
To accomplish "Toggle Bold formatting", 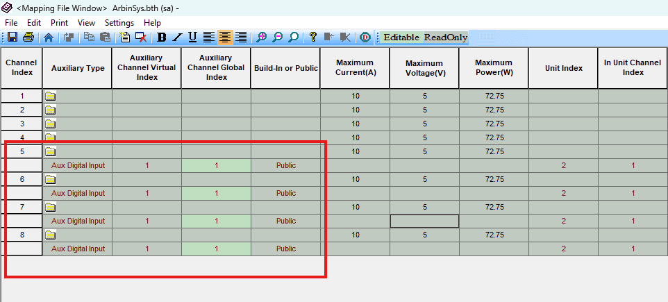I will (x=162, y=37).
